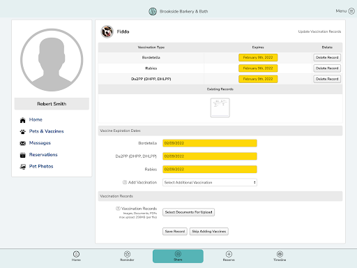Click the calendar icon beside Reservations
357x268 pixels.
coord(22,155)
